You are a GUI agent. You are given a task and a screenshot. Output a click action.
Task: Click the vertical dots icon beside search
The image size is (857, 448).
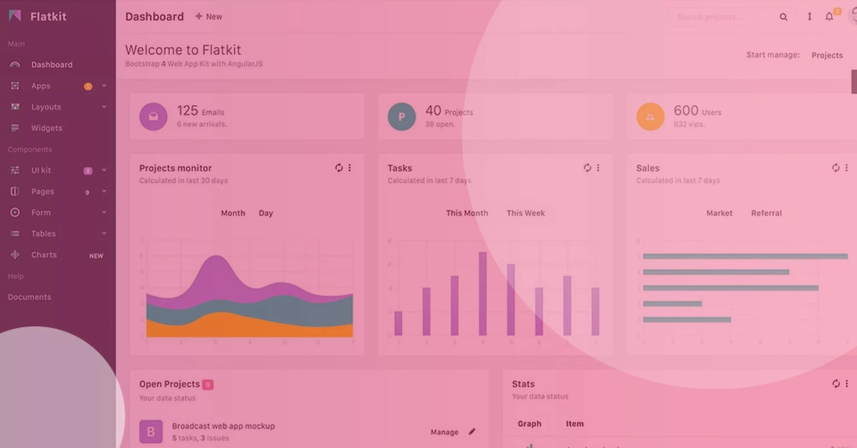(x=809, y=16)
